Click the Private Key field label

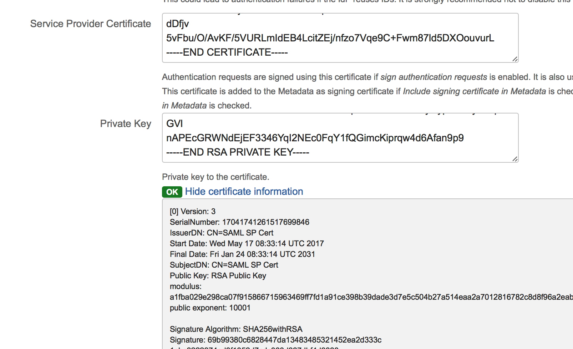[126, 124]
